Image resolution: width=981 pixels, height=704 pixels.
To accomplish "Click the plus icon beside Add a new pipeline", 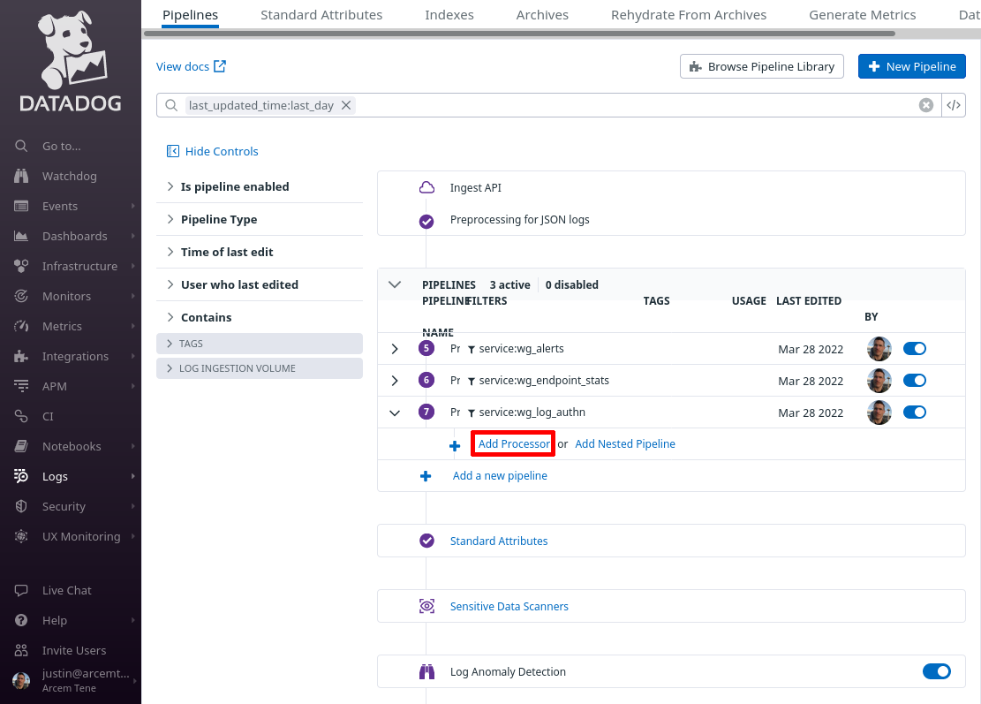I will [426, 476].
